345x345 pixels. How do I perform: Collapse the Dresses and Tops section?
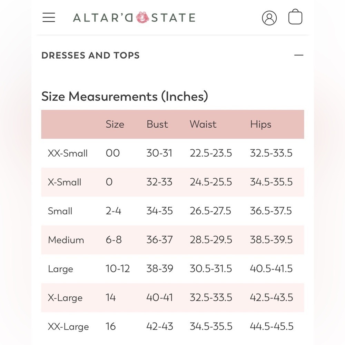[x=299, y=55]
